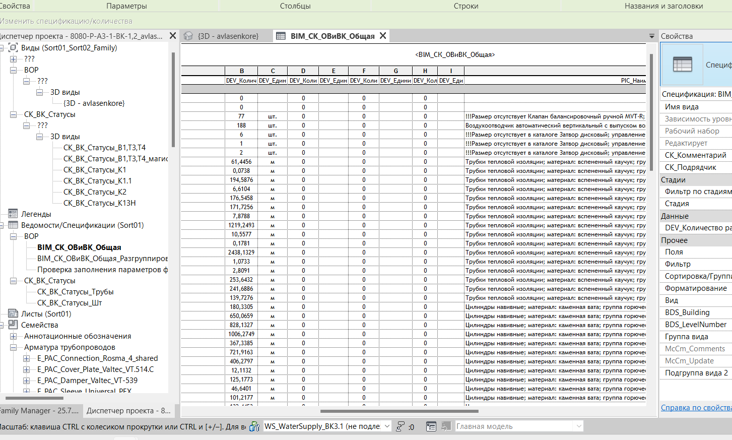Click the schedule icon on the BIM_СК_ОВиВК_Общая tab
Image resolution: width=732 pixels, height=440 pixels.
[281, 36]
